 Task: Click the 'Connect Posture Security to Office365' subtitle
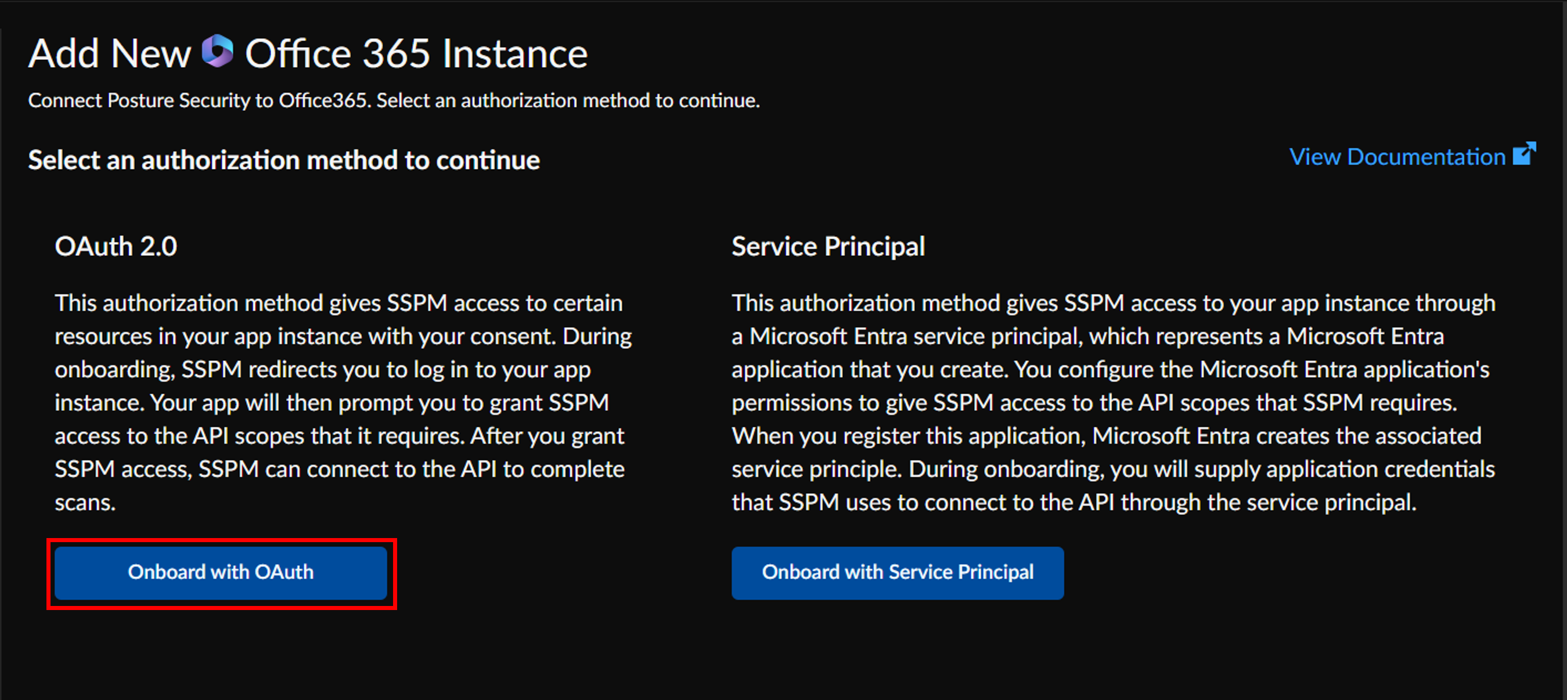394,100
